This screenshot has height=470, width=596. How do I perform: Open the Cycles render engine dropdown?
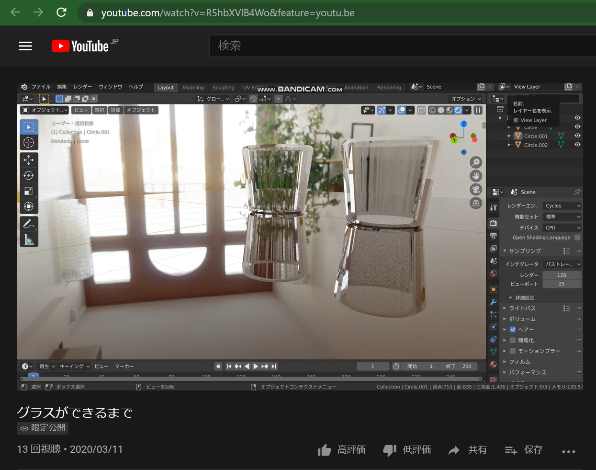point(562,206)
